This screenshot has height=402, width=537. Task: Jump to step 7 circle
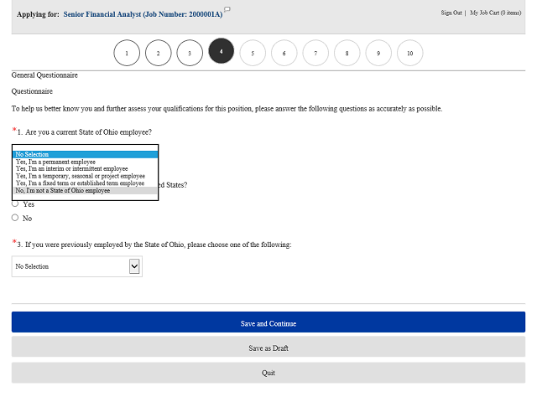[x=315, y=53]
